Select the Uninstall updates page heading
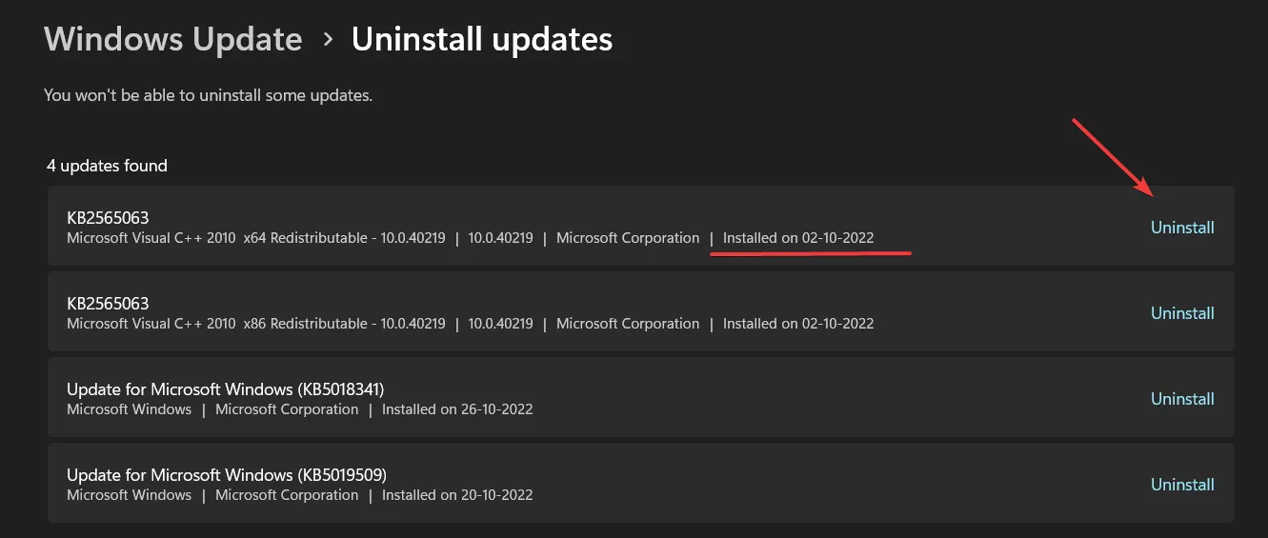This screenshot has width=1268, height=538. coord(482,39)
